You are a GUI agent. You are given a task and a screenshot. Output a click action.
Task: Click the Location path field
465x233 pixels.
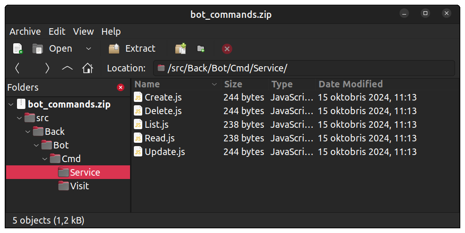tap(304, 68)
